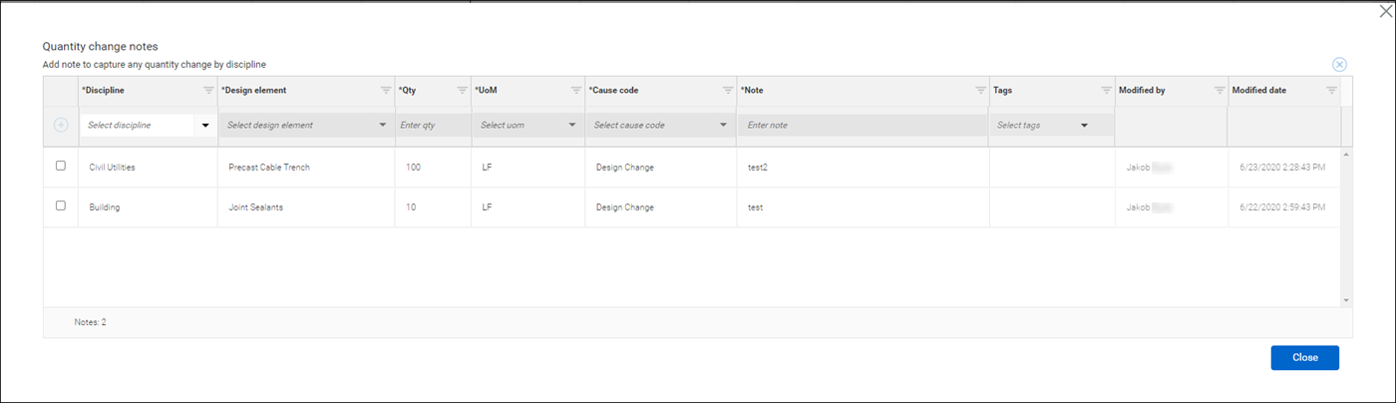Screen dimensions: 1396x403
Task: Click the blue Close button
Action: (1304, 357)
